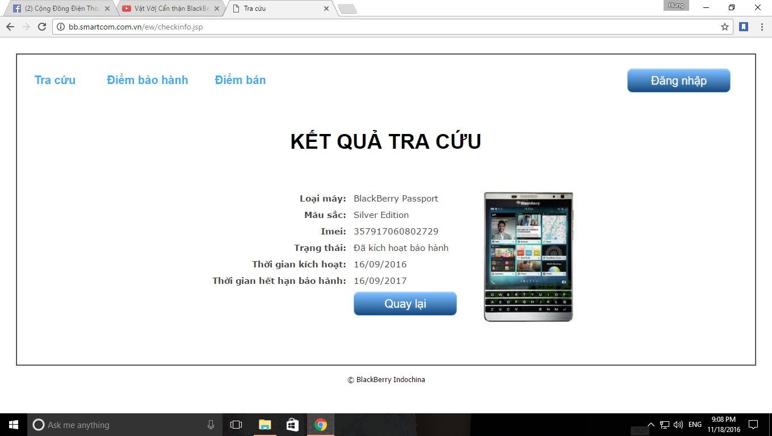Image resolution: width=772 pixels, height=436 pixels.
Task: Open Chrome from the taskbar
Action: pyautogui.click(x=320, y=424)
